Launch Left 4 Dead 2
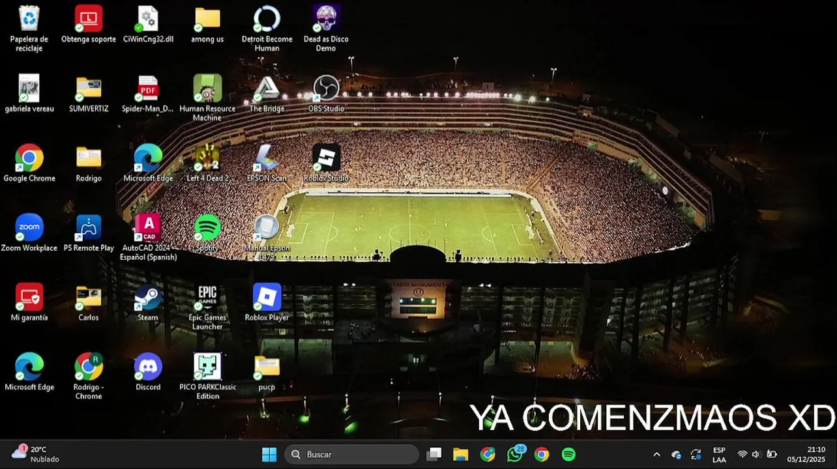Viewport: 837px width, 469px height. 207,163
